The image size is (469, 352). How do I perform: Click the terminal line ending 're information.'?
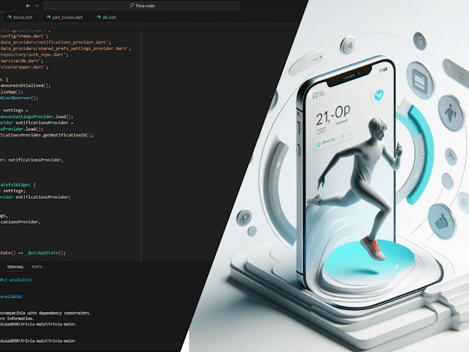coord(17,319)
